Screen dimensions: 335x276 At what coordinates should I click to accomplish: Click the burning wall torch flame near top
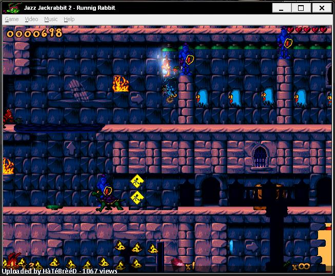click(x=121, y=83)
